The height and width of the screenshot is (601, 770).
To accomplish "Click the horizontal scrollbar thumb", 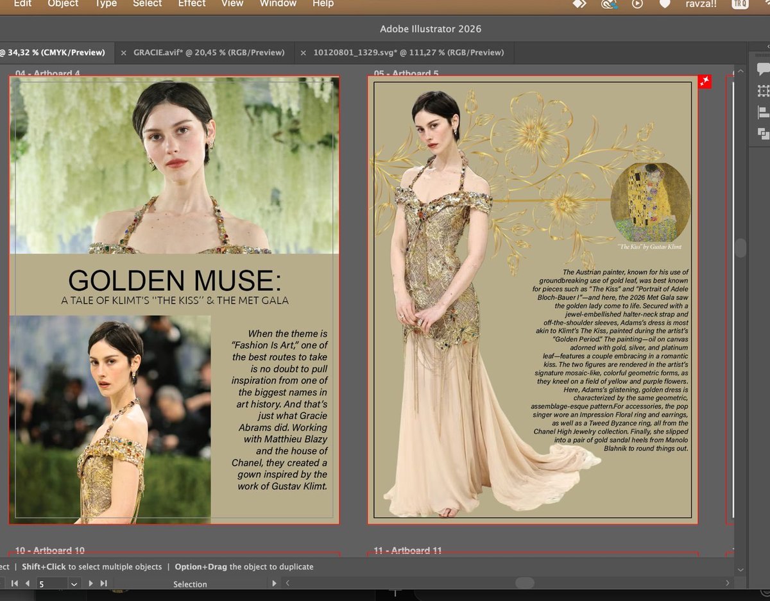I will pos(525,583).
